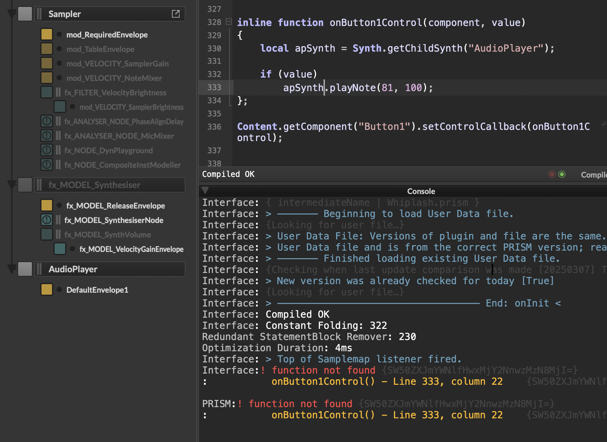
Task: Click the Compile button
Action: 594,175
